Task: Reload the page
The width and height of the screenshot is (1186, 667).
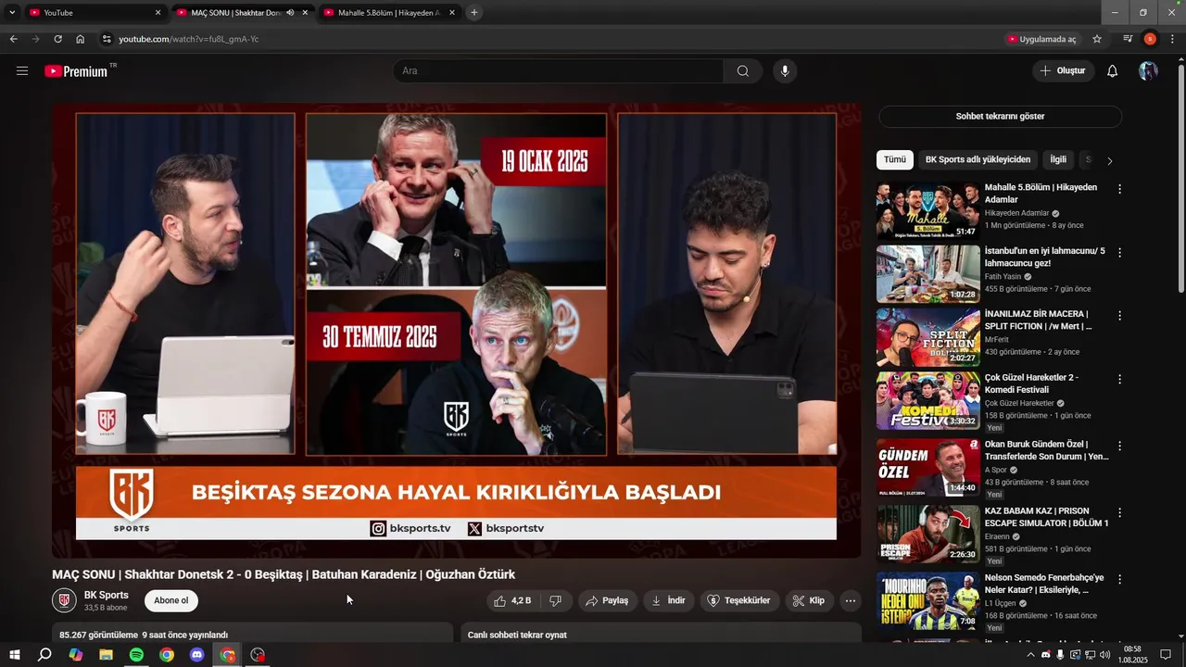Action: point(57,39)
